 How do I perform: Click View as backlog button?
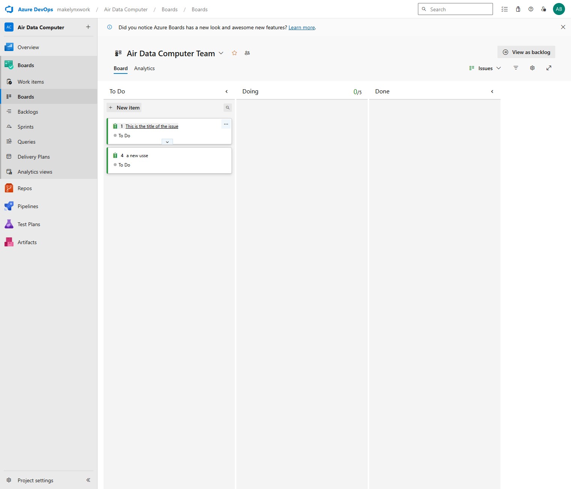[526, 52]
